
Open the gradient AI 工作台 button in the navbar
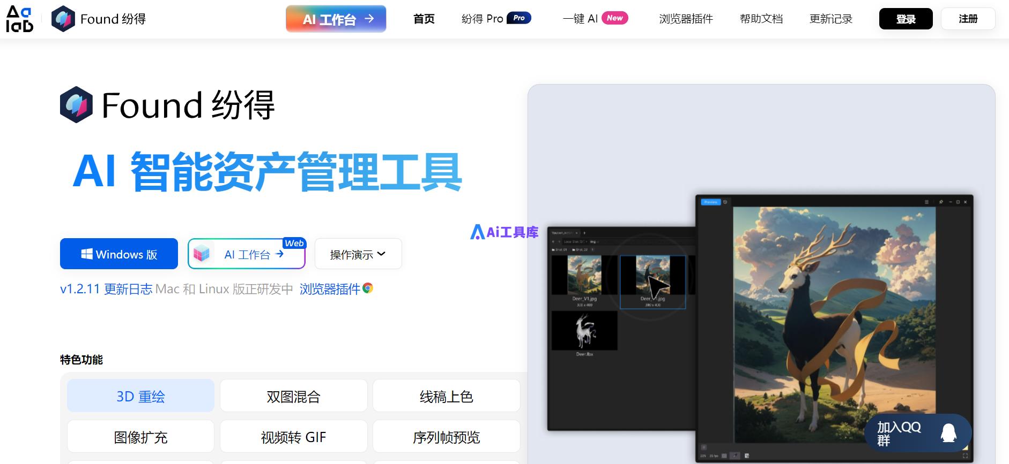click(x=336, y=19)
